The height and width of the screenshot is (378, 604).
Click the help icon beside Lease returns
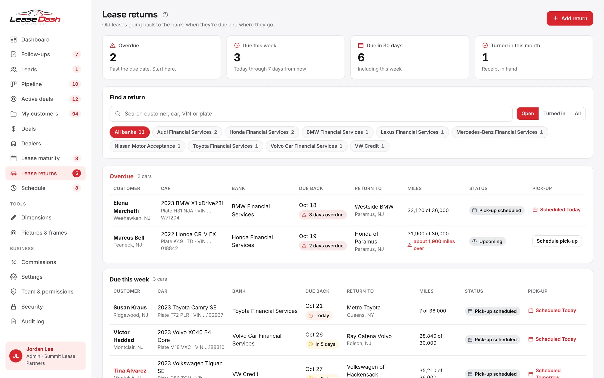(165, 15)
